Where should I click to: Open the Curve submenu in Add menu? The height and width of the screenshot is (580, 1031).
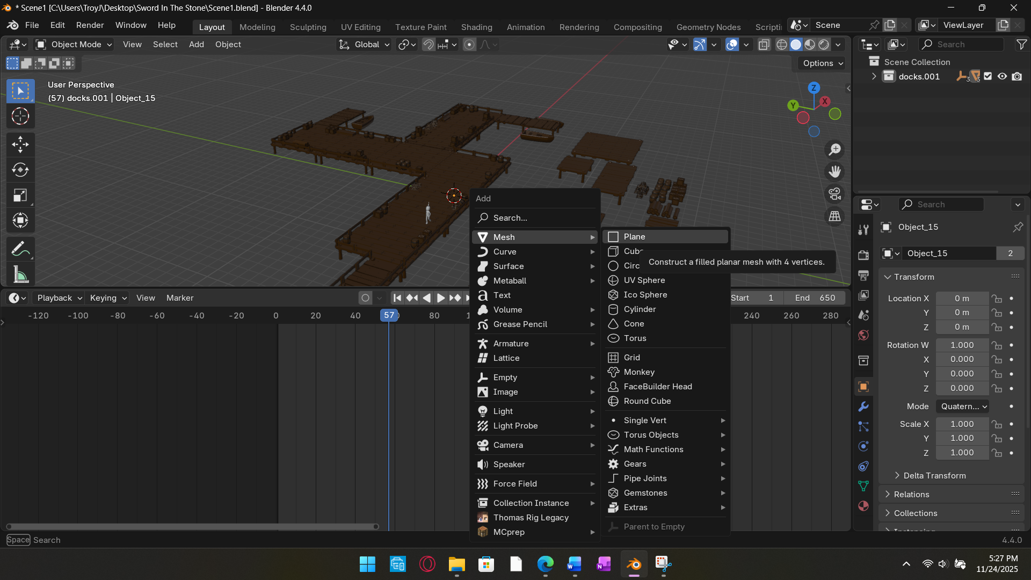(x=535, y=252)
